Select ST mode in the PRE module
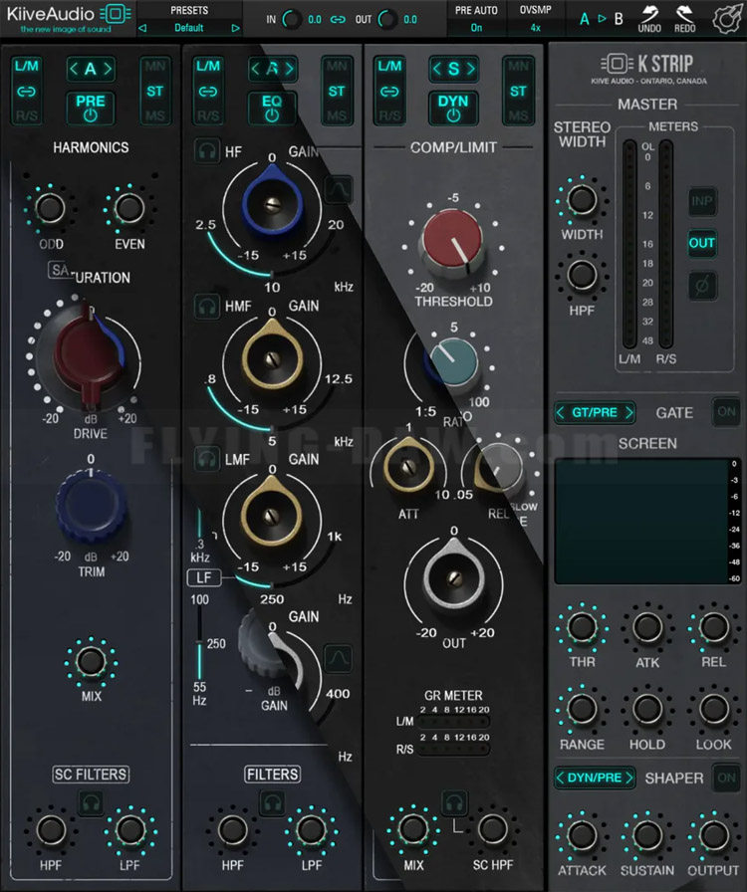Image resolution: width=747 pixels, height=892 pixels. point(154,91)
